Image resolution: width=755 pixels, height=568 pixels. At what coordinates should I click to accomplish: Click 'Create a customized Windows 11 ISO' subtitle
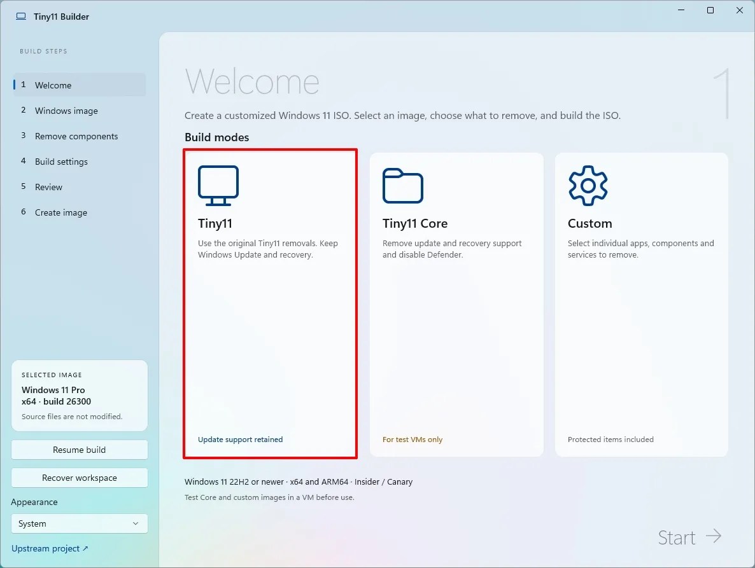402,115
